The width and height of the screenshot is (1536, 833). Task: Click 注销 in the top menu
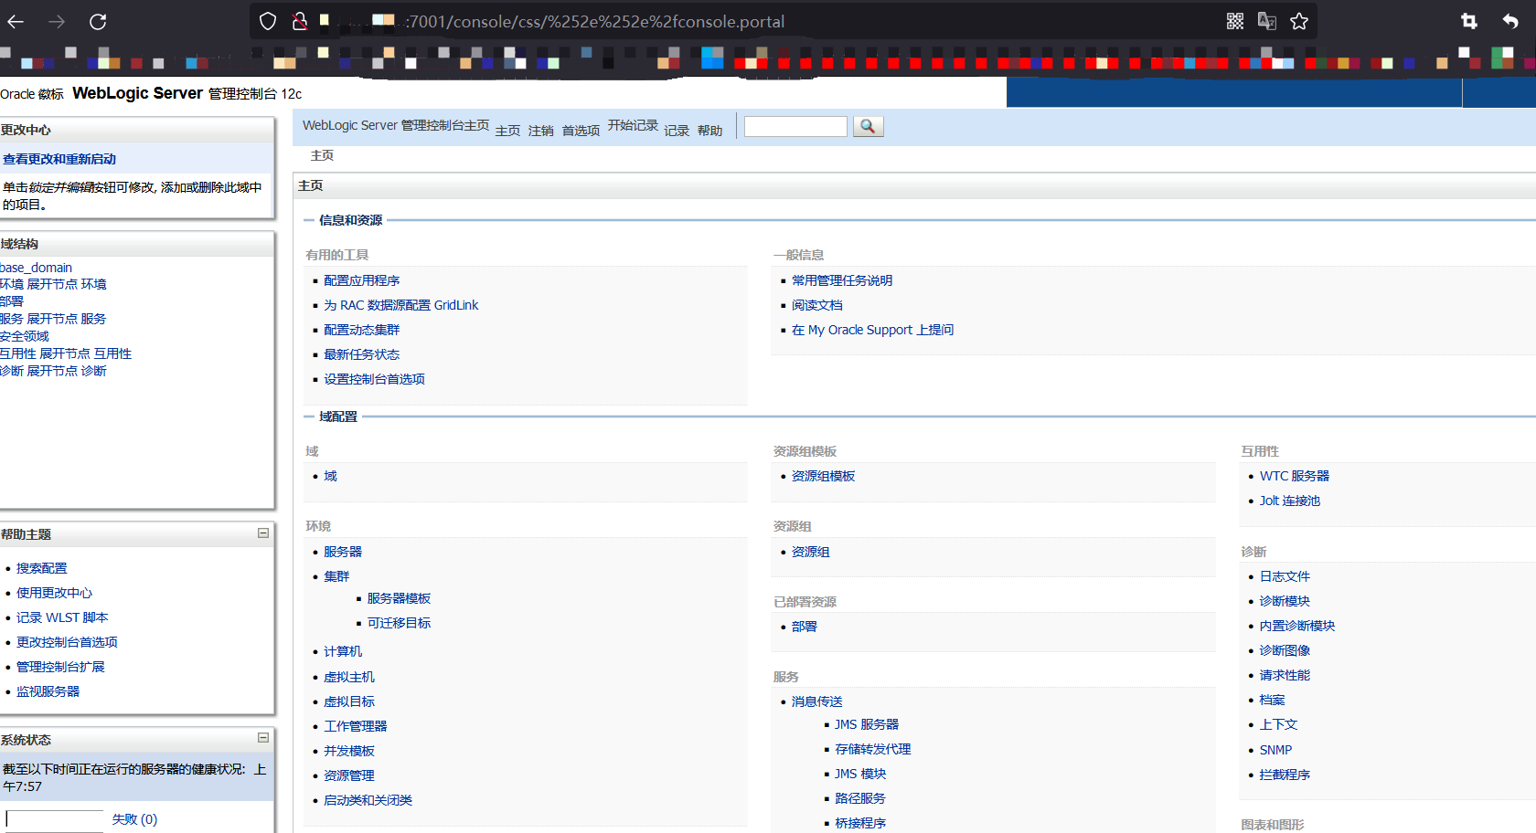point(540,131)
